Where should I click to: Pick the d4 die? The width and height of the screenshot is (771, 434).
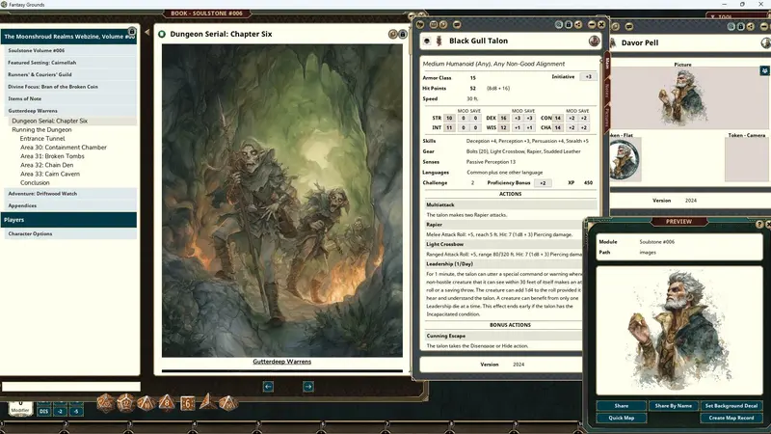click(x=207, y=402)
